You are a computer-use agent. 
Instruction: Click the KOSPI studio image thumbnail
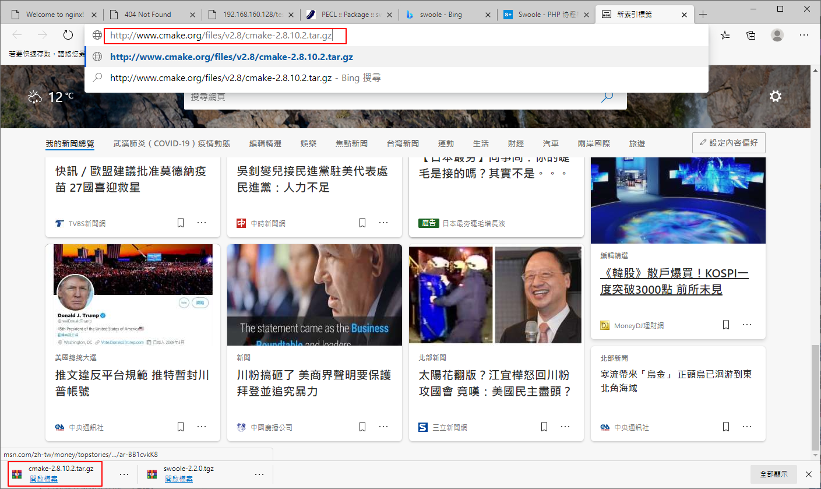click(x=678, y=200)
